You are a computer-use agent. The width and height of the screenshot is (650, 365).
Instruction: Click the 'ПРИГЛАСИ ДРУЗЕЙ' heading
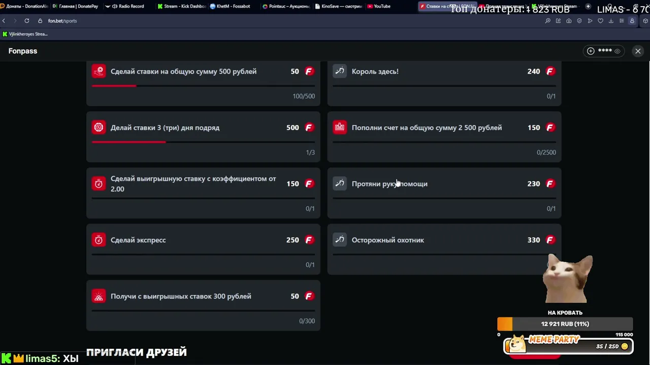(x=137, y=352)
